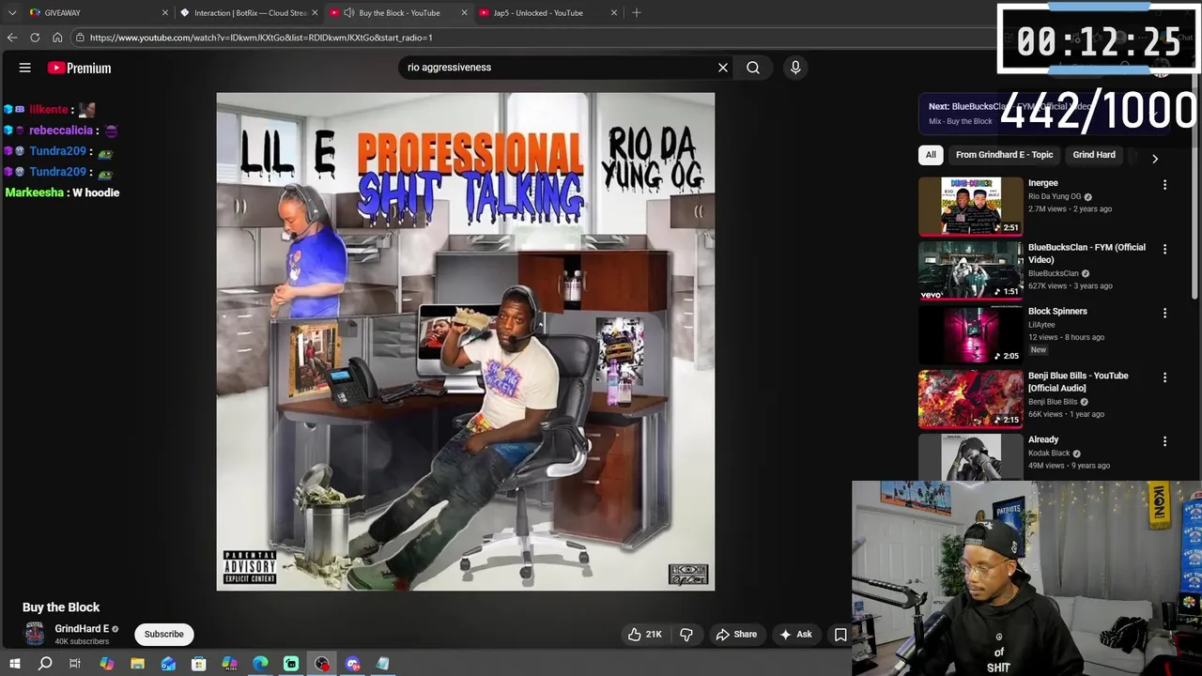Close the Interaction BotRix tab

tap(315, 12)
